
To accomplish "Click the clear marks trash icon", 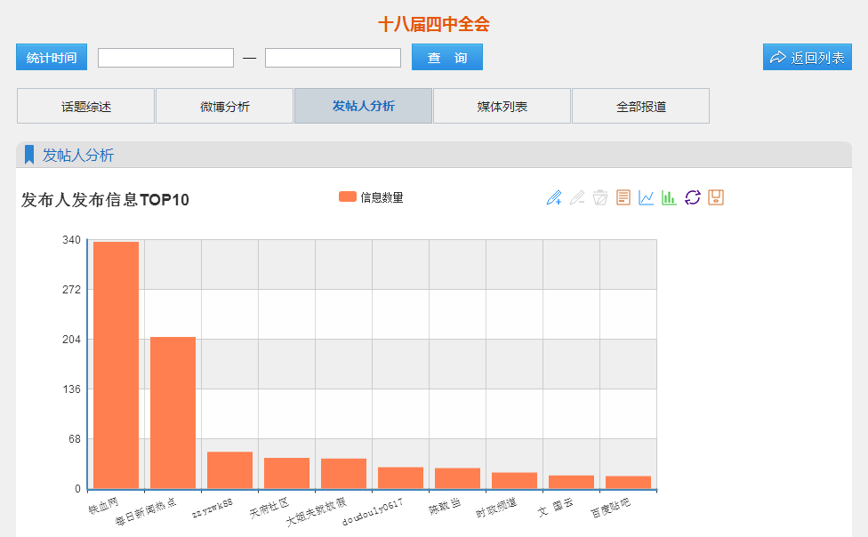I will [x=600, y=197].
